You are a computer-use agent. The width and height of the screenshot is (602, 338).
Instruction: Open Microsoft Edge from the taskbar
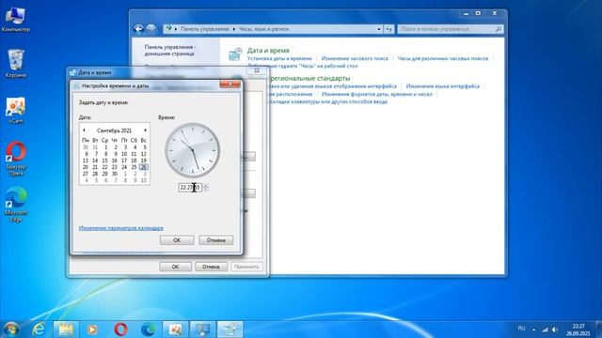coord(148,330)
